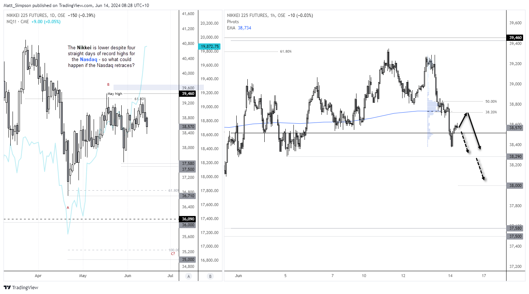Click the 38,000 price label on hourly chart

pos(515,185)
